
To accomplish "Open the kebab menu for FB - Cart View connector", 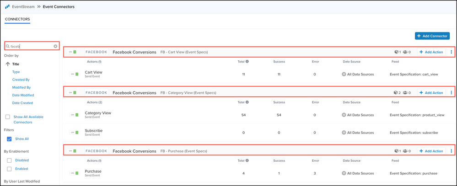I will (452, 52).
